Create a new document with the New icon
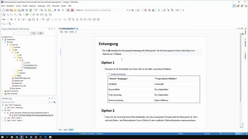This screenshot has height=139, width=248. pyautogui.click(x=3, y=10)
